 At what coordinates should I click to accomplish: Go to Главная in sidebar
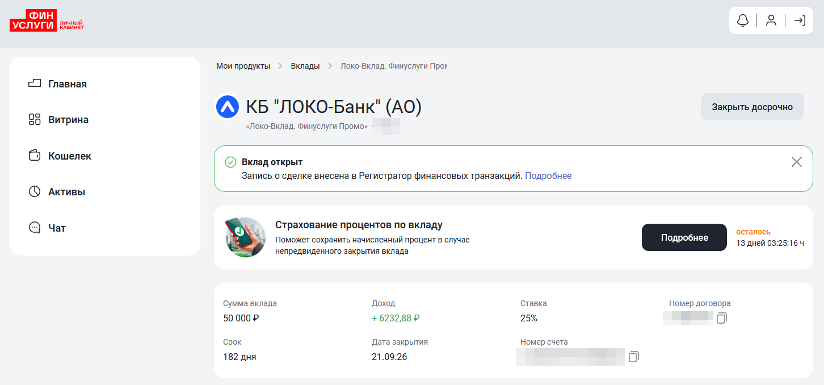point(67,84)
